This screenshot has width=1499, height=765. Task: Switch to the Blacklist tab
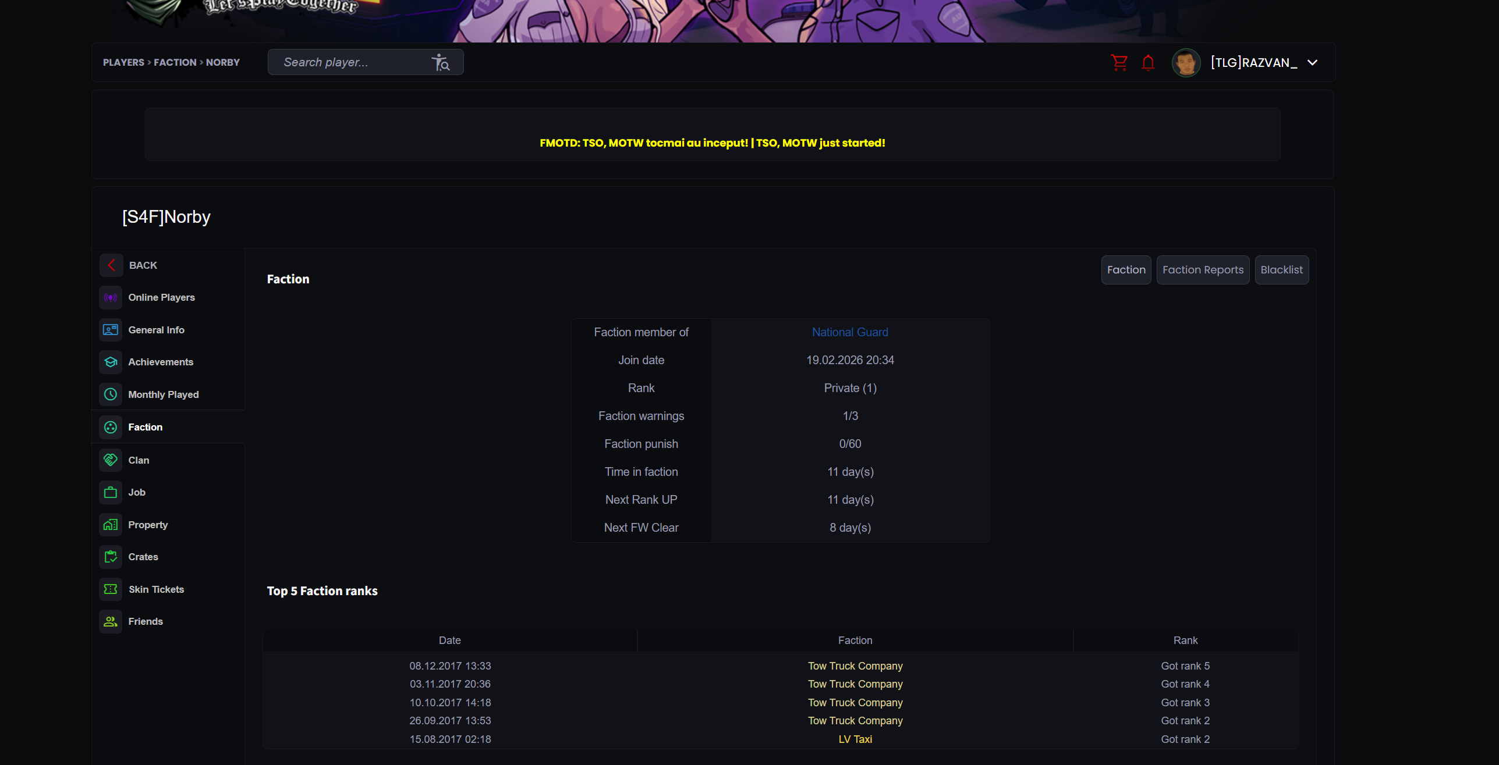(x=1281, y=270)
